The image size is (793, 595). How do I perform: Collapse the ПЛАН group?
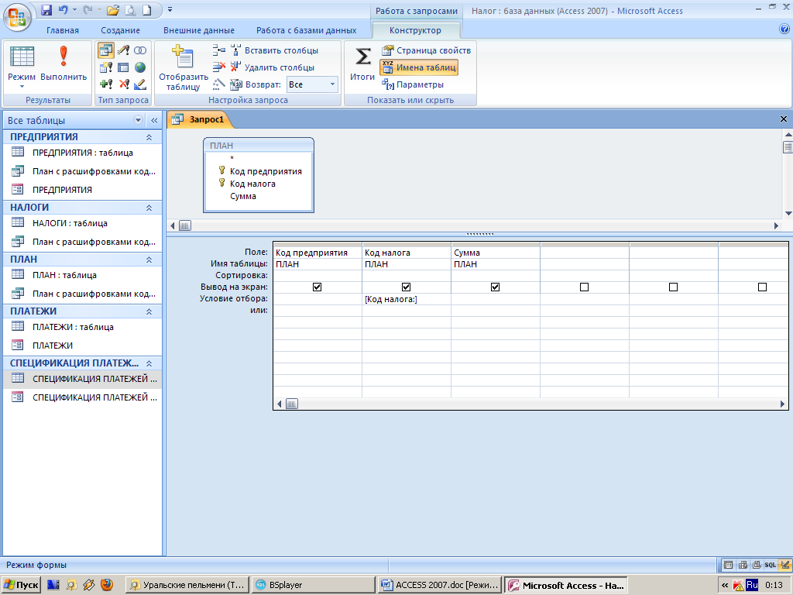point(149,260)
